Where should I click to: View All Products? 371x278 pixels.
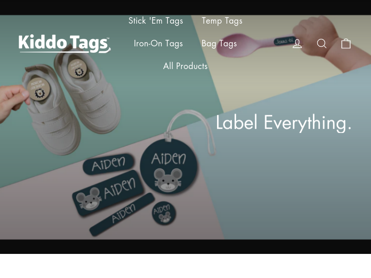coord(185,66)
